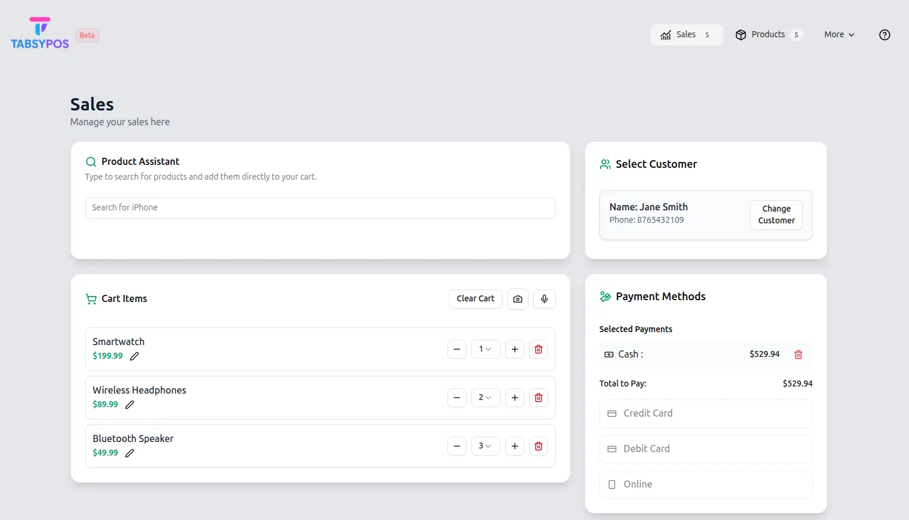Decrease Smartwatch quantity with minus button
Image resolution: width=909 pixels, height=520 pixels.
click(457, 349)
